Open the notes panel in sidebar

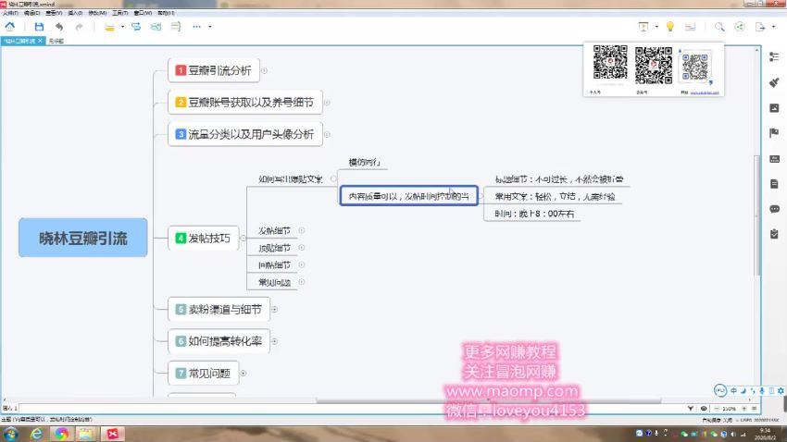(774, 184)
